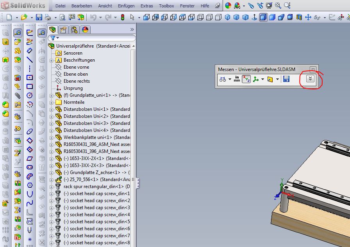Click the Print icon in the toolbar
This screenshot has height=247, width=350.
(48, 17)
